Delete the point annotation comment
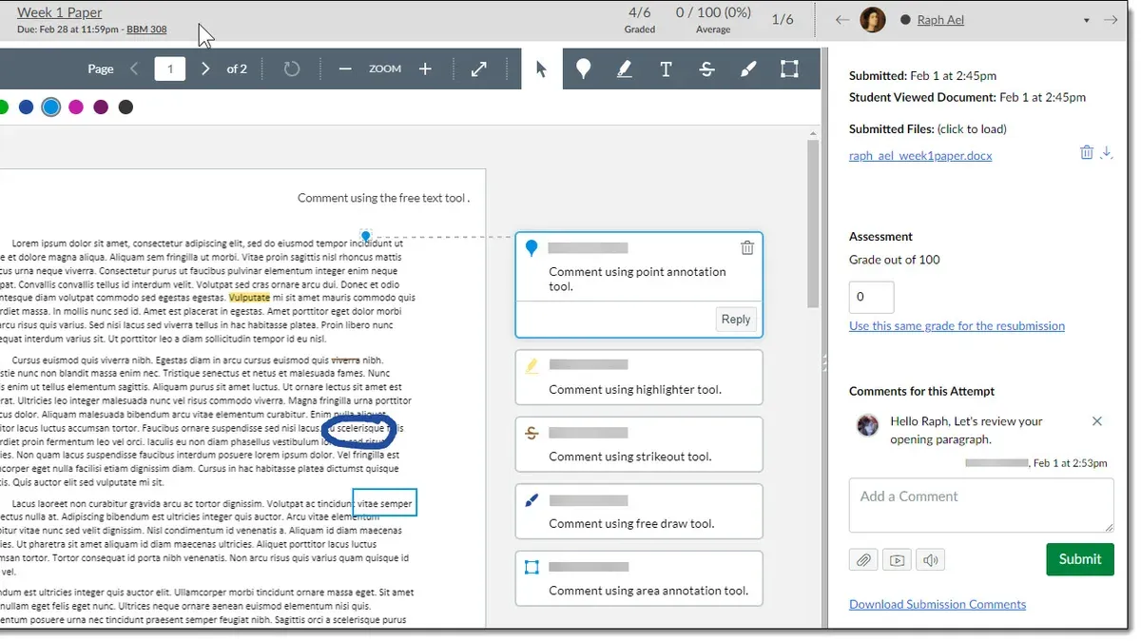The width and height of the screenshot is (1141, 642). click(747, 247)
